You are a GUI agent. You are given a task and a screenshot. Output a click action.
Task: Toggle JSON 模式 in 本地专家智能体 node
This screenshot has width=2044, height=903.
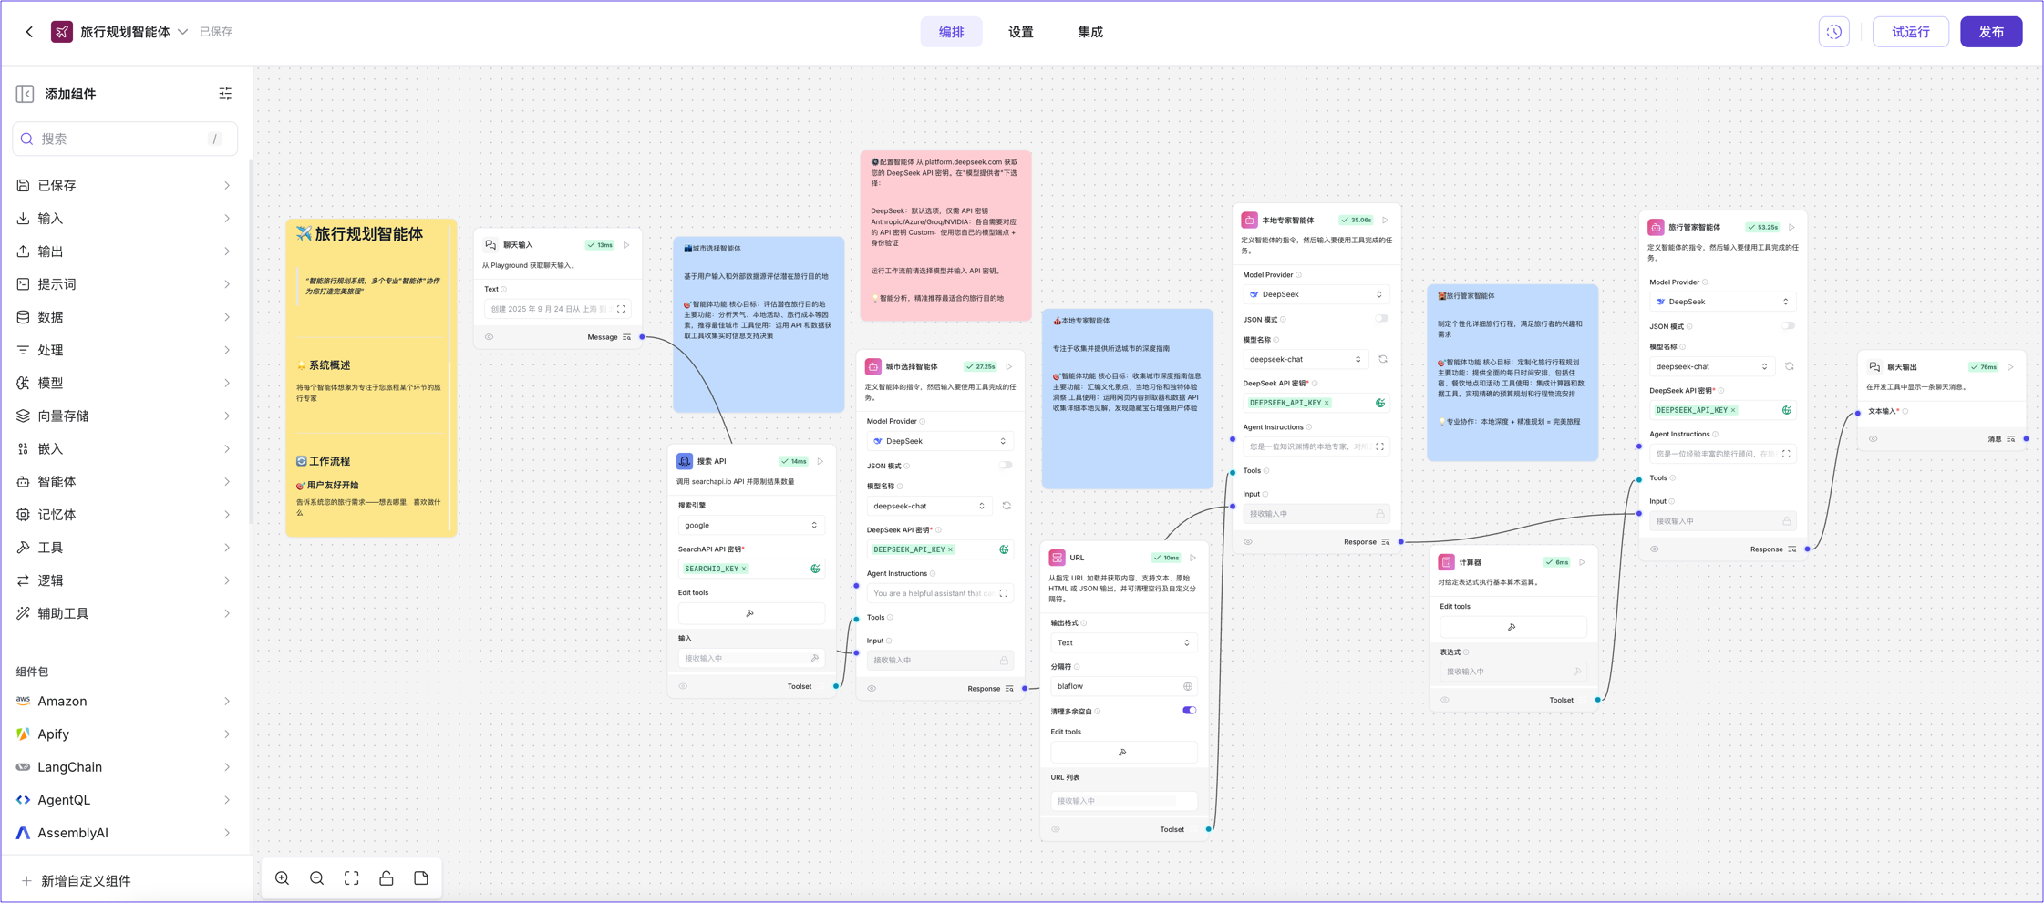[x=1381, y=319]
